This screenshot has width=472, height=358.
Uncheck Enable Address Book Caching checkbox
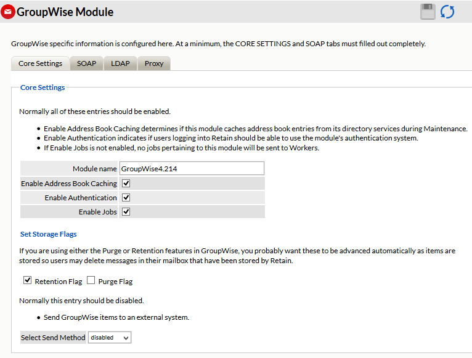[126, 183]
